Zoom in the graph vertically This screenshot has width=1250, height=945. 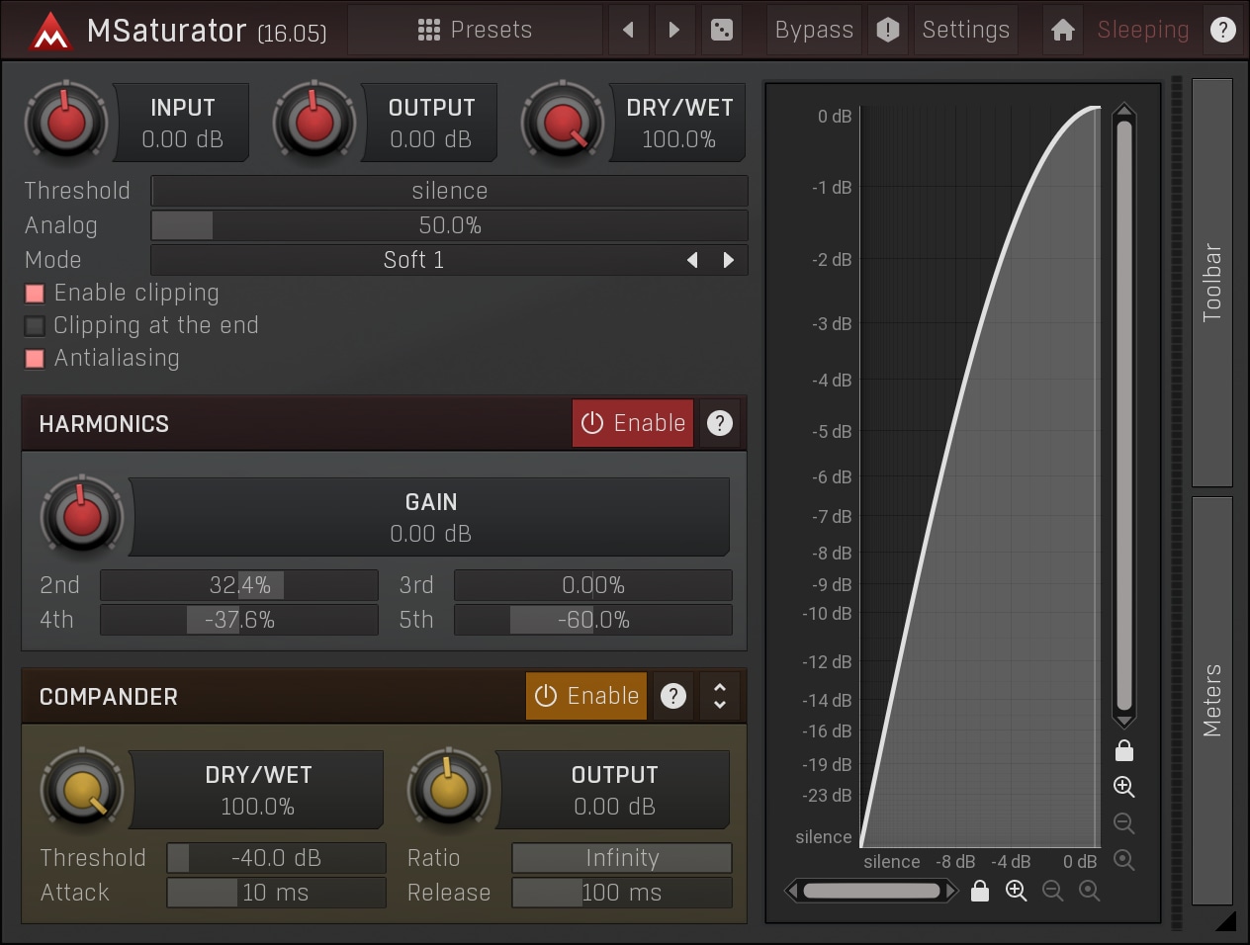coord(1124,787)
